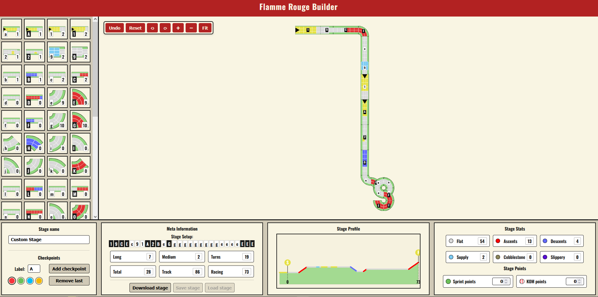Click the Undo button
Viewport: 598px width, 297px height.
point(114,28)
